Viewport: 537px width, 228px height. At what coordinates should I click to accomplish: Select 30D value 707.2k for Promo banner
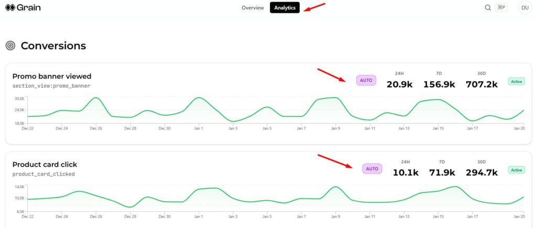point(481,84)
